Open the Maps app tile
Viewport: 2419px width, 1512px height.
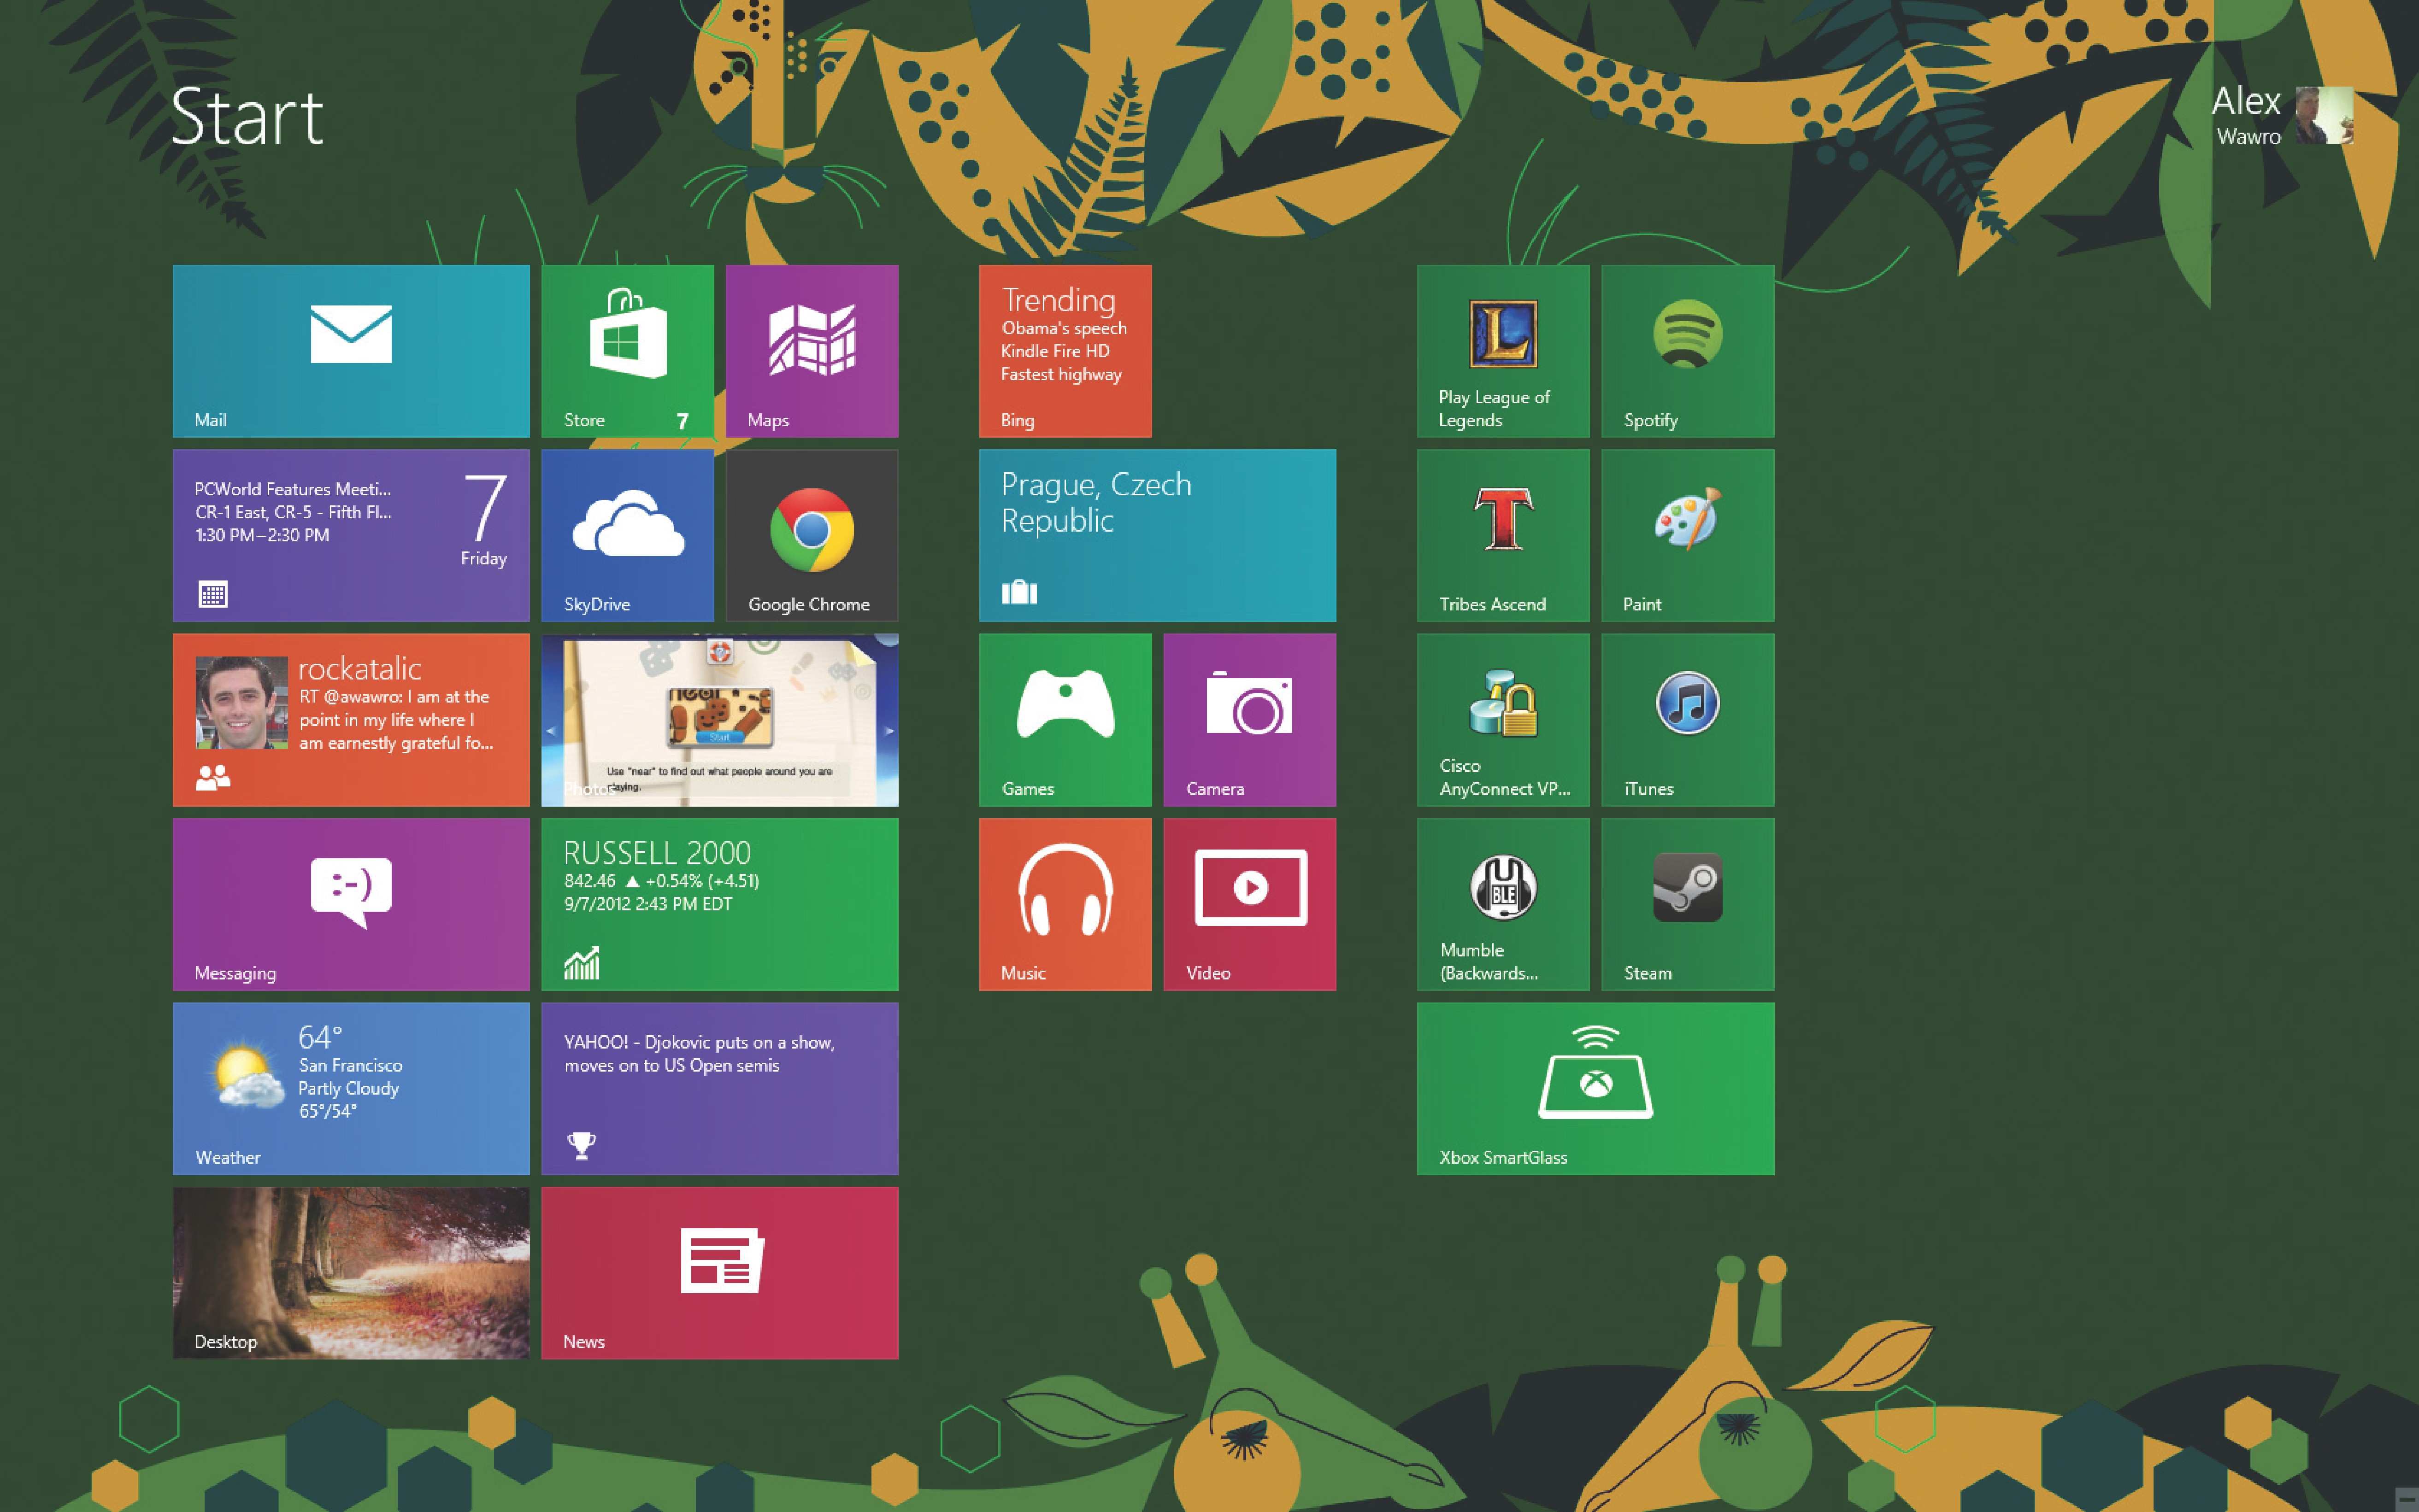point(812,350)
